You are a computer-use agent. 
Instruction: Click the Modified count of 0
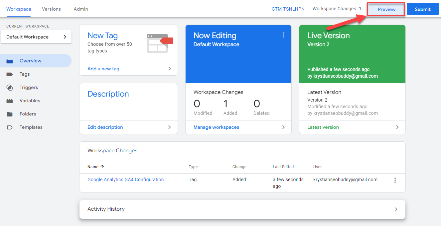[197, 104]
